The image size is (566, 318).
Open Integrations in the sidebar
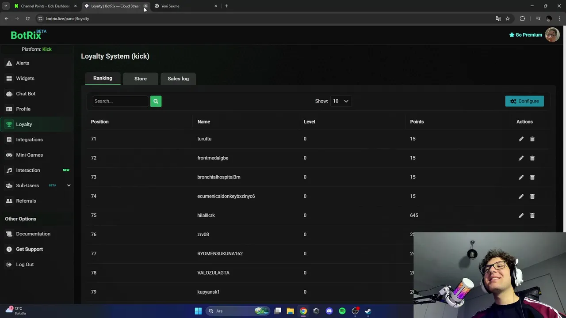(37, 140)
